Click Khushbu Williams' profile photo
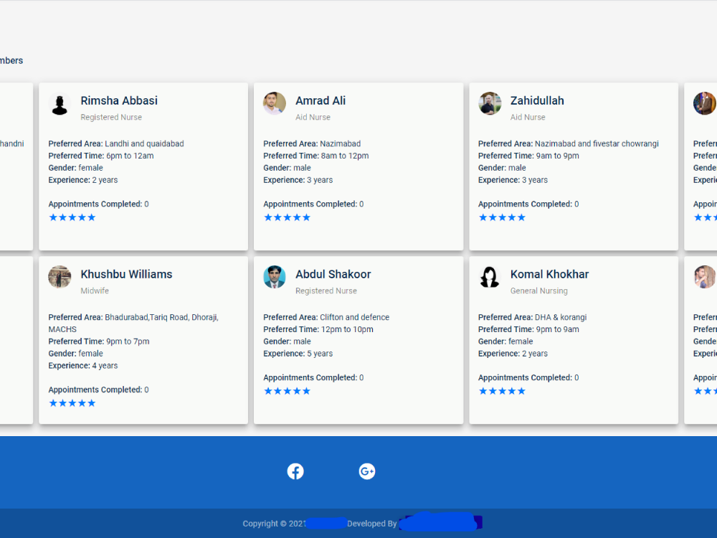Viewport: 717px width, 538px height. pyautogui.click(x=60, y=277)
